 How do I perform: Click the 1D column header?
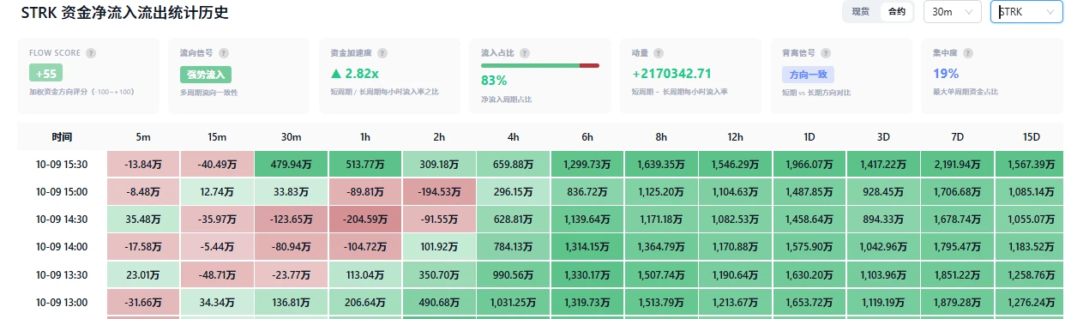pyautogui.click(x=809, y=137)
